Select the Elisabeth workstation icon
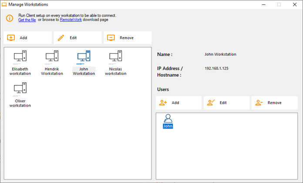The width and height of the screenshot is (303, 183). pyautogui.click(x=20, y=58)
